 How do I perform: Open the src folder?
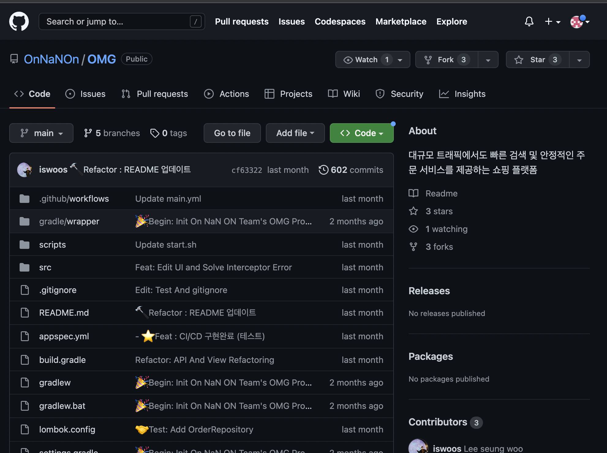pyautogui.click(x=45, y=267)
